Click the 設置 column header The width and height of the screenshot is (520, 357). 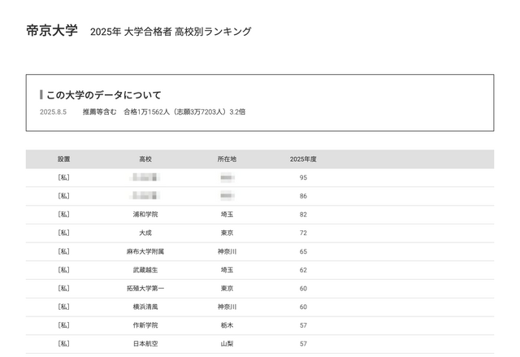click(63, 159)
